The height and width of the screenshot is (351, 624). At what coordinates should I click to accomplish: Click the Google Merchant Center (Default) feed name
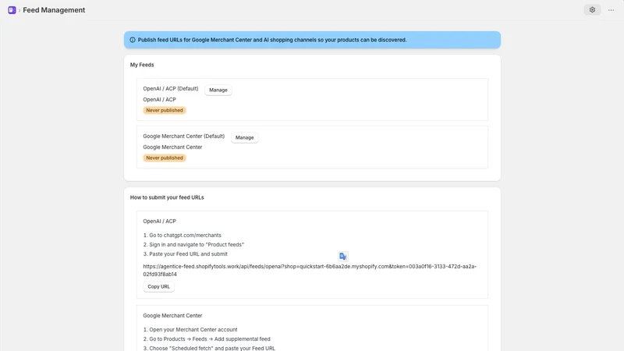pyautogui.click(x=184, y=136)
